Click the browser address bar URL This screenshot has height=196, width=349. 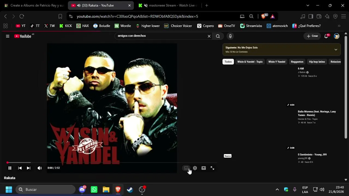(137, 16)
